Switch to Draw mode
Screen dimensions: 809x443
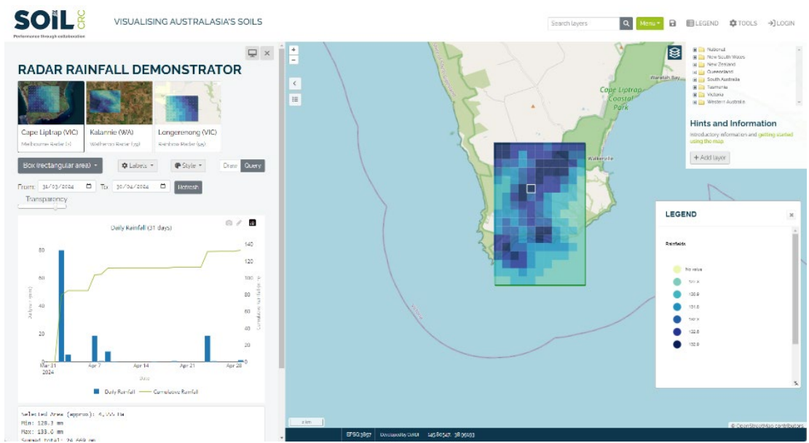coord(230,166)
